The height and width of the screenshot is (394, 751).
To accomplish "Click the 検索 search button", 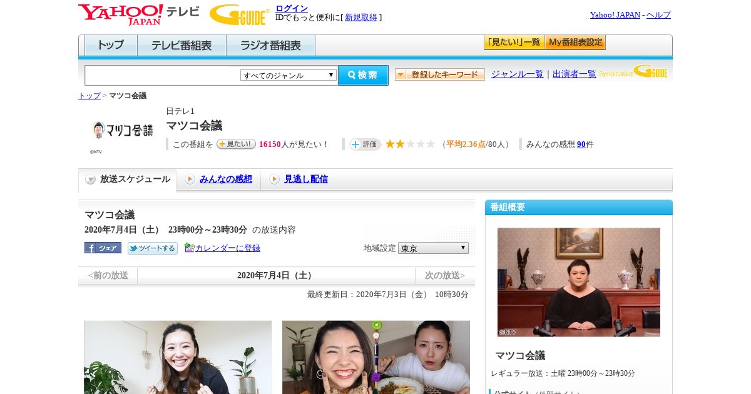I will [x=363, y=75].
